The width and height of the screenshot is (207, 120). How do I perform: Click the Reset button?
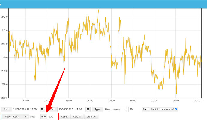[64, 117]
